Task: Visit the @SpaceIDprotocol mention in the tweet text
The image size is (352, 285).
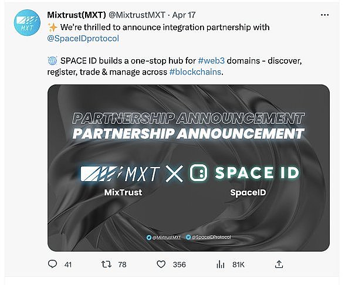Action: tap(82, 39)
